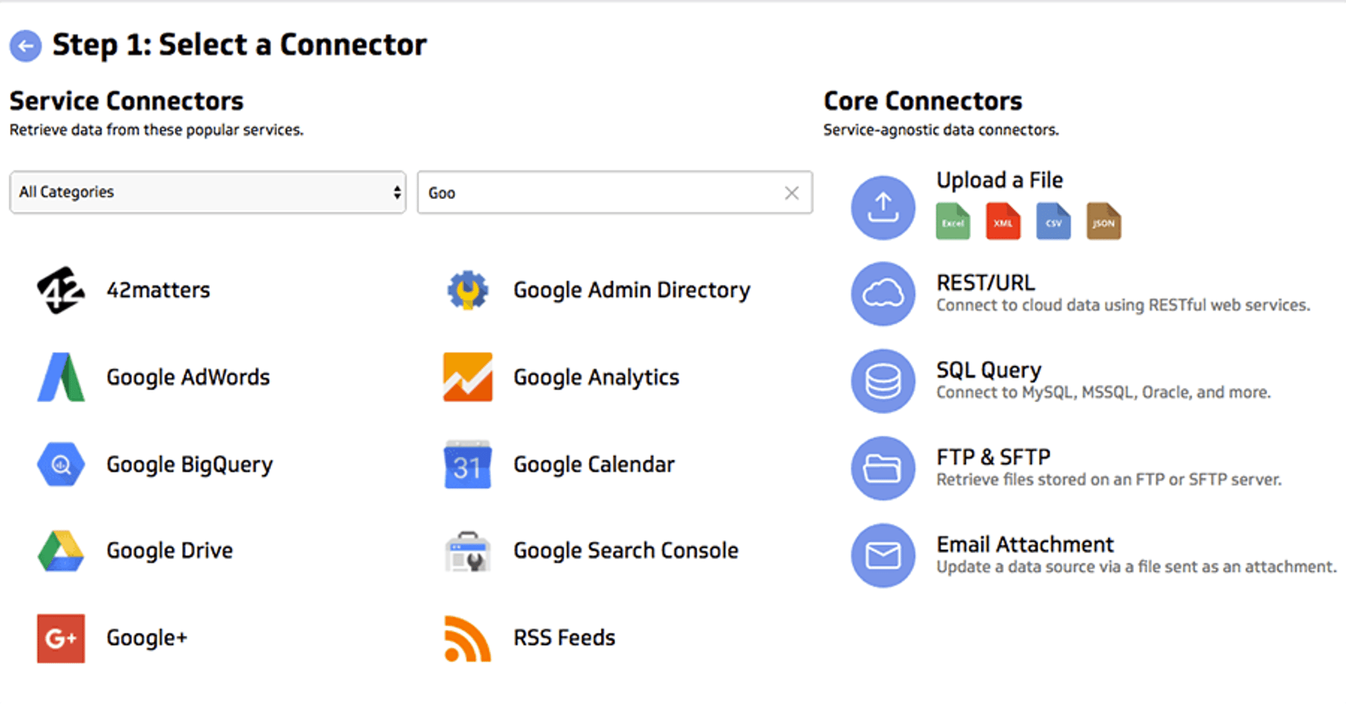Select the Excel file format icon
Viewport: 1346px width, 705px height.
(953, 221)
